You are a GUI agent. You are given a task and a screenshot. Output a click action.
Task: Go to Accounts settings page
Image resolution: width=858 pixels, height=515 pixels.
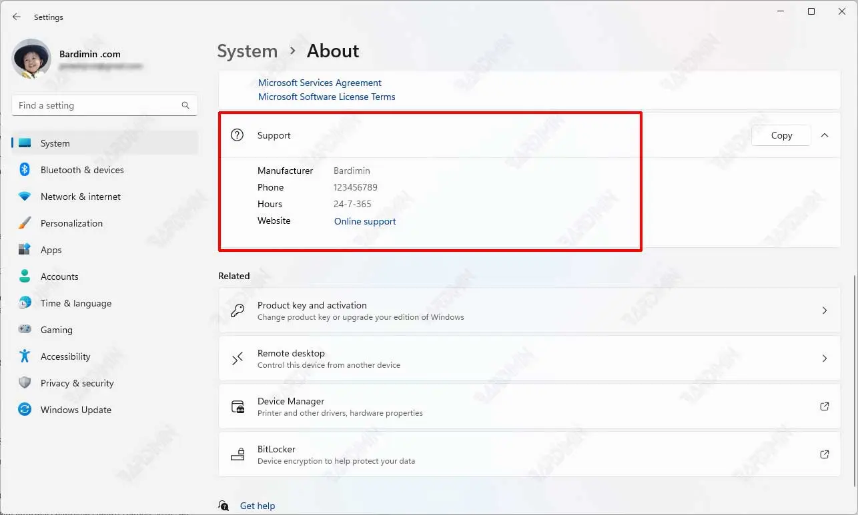pos(59,276)
